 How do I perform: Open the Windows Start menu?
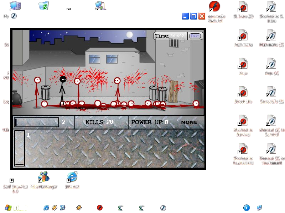(x=16, y=208)
